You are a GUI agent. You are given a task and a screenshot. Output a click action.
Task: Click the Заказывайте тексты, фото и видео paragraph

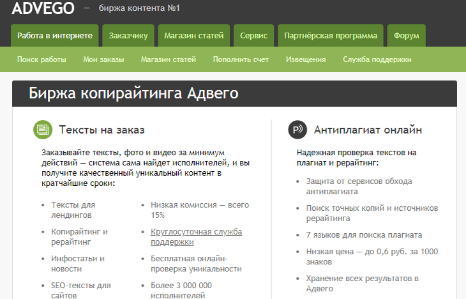[x=146, y=168]
